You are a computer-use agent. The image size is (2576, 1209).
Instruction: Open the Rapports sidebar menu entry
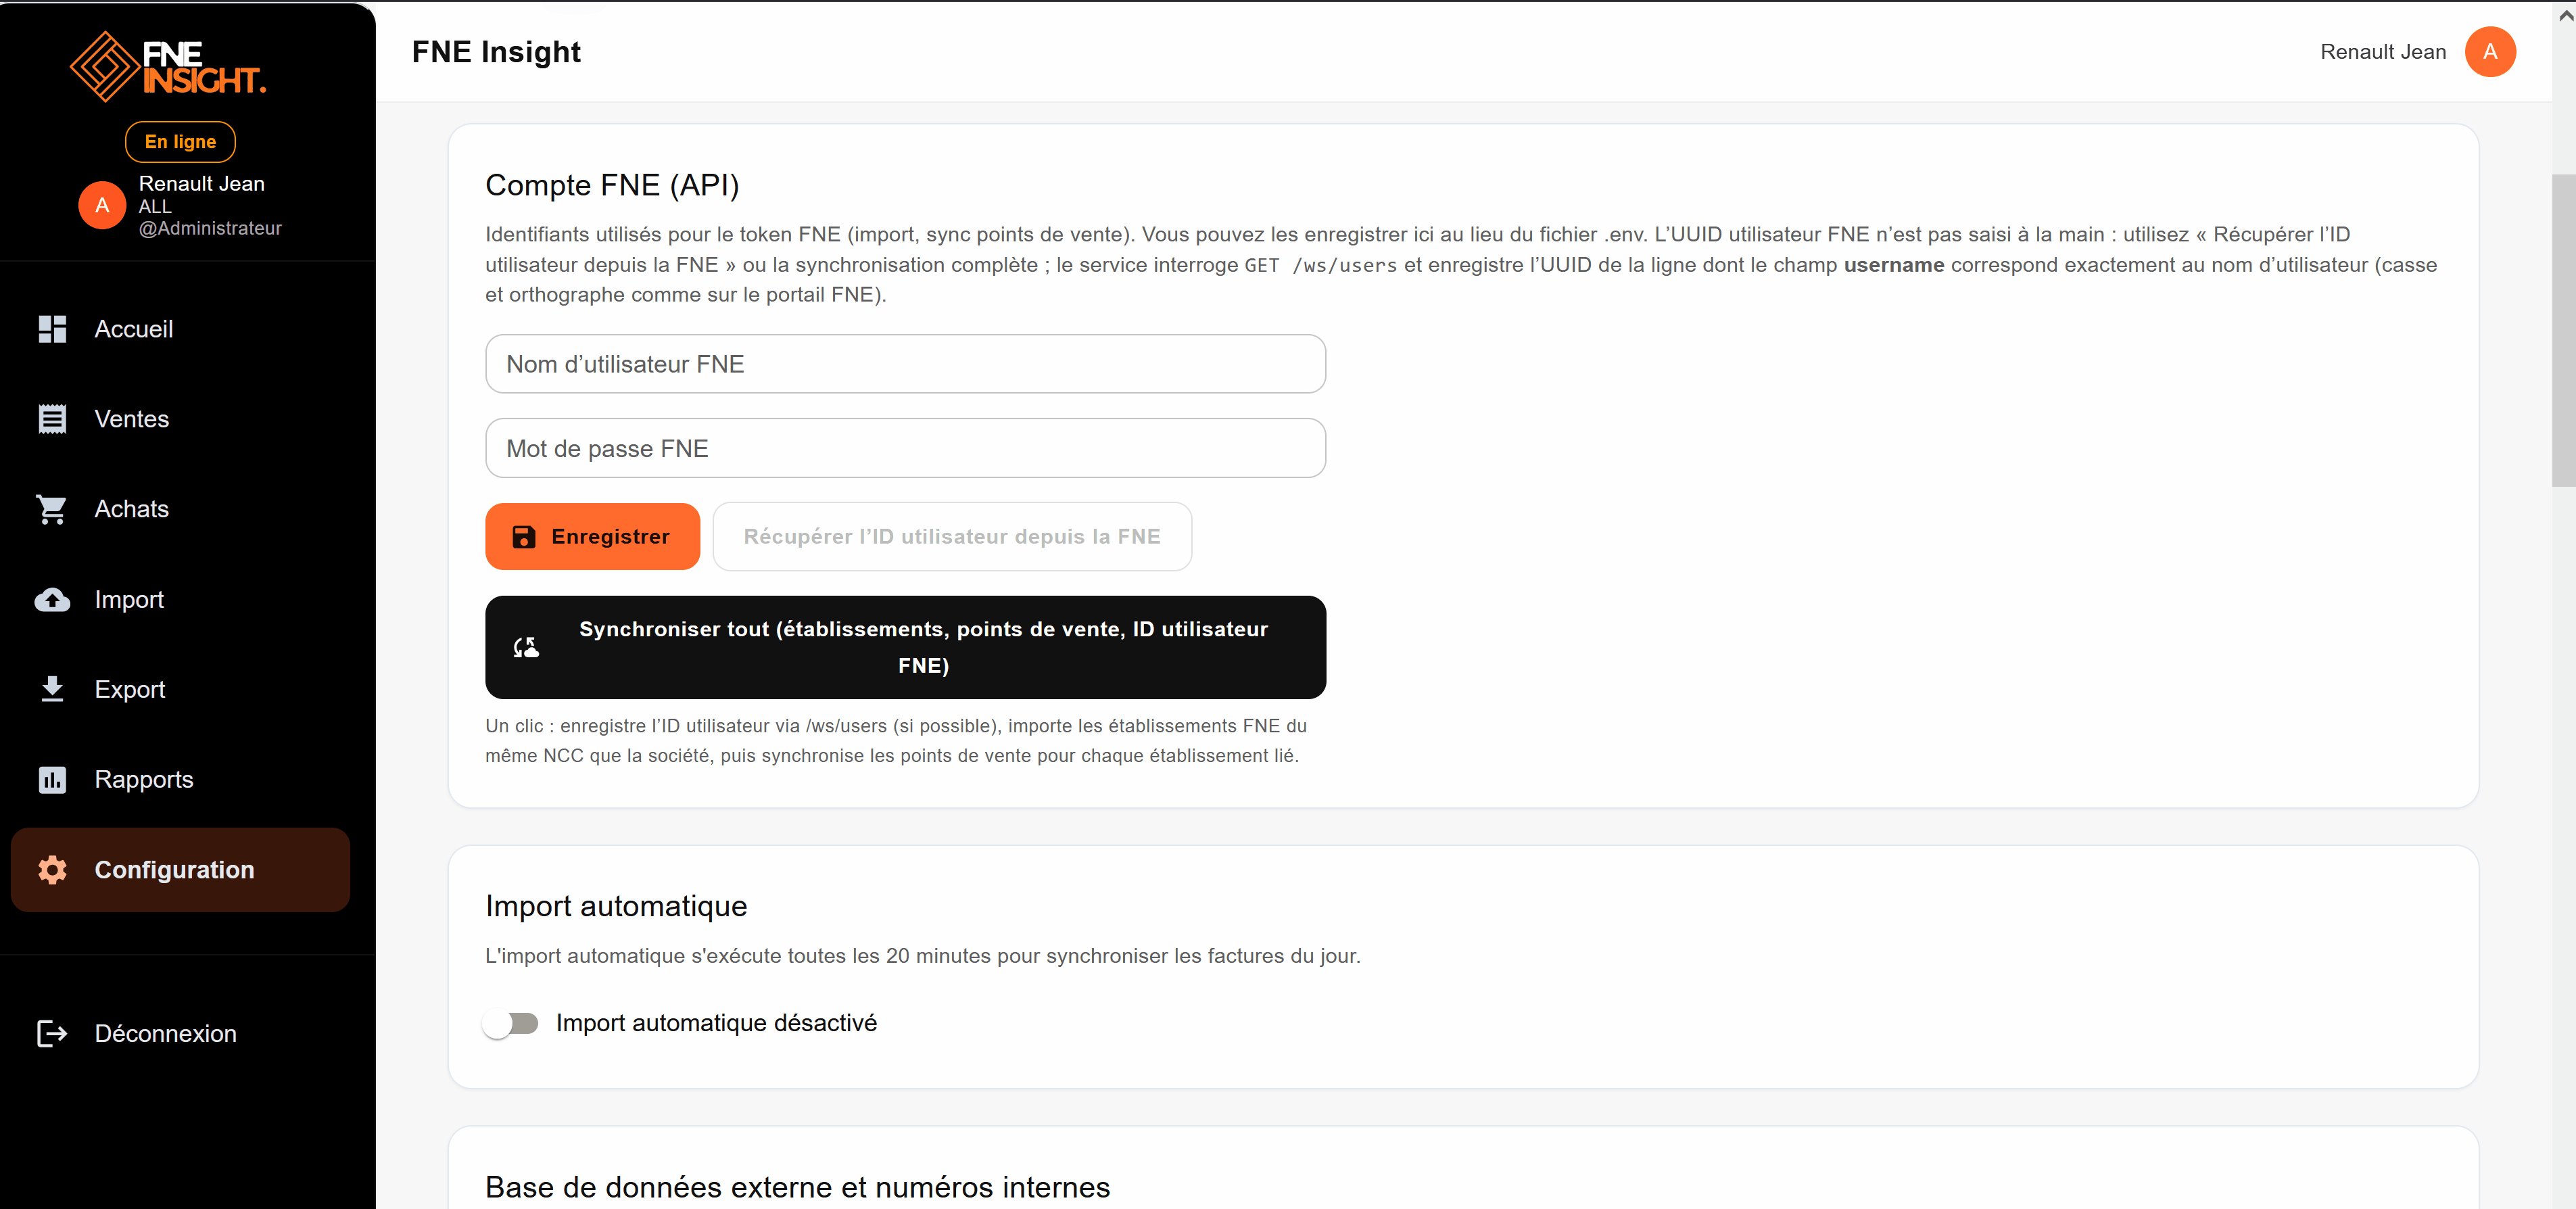(x=144, y=779)
